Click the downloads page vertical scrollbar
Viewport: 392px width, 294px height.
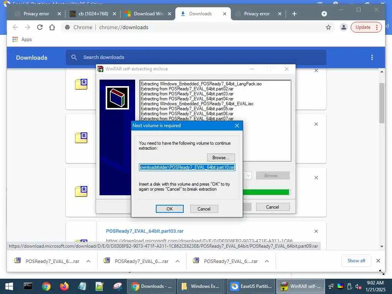pyautogui.click(x=382, y=103)
